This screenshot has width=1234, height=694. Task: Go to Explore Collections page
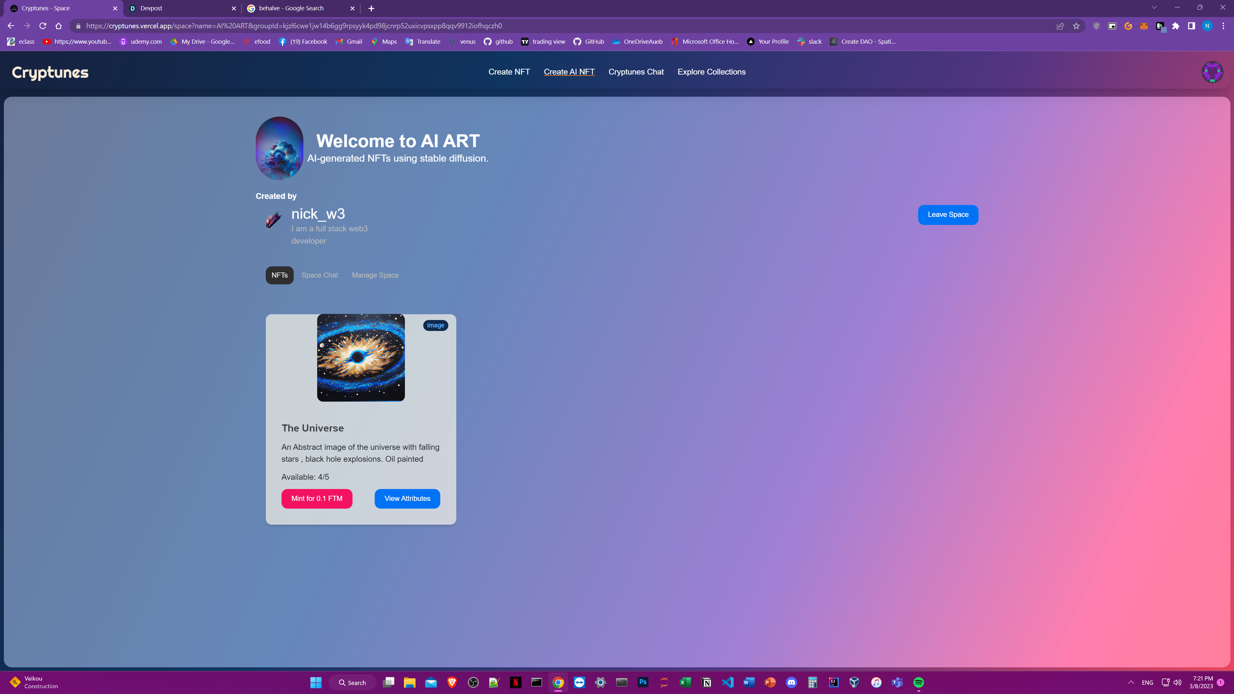(x=711, y=72)
